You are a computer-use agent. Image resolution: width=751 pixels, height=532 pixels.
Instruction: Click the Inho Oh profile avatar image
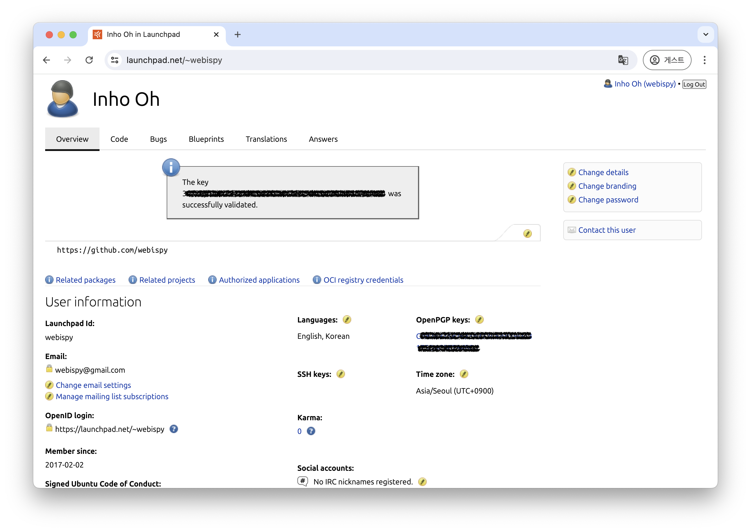[x=62, y=99]
